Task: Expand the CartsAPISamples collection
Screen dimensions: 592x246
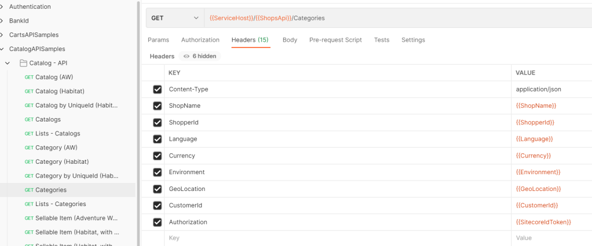Action: [x=3, y=35]
